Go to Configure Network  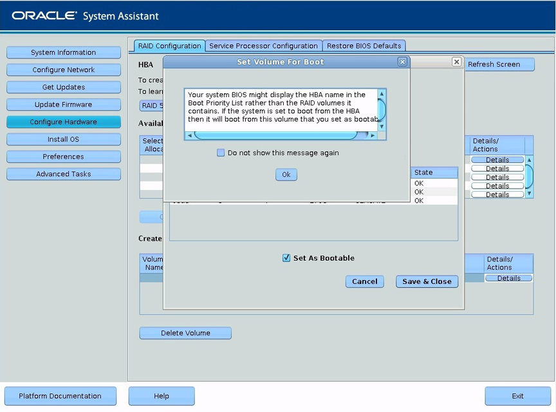[x=64, y=70]
